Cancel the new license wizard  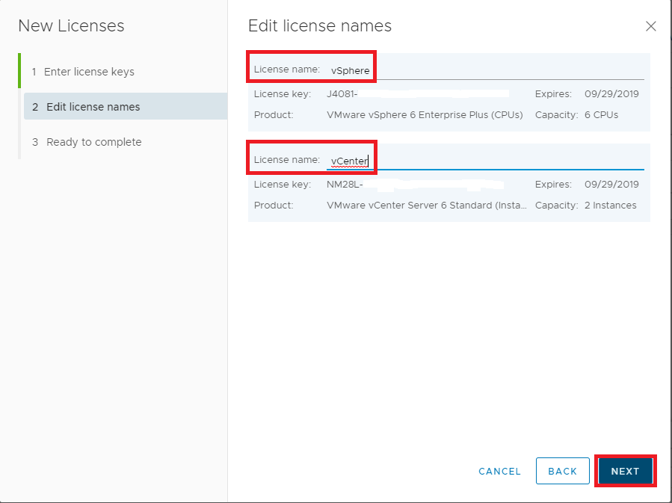click(x=499, y=471)
